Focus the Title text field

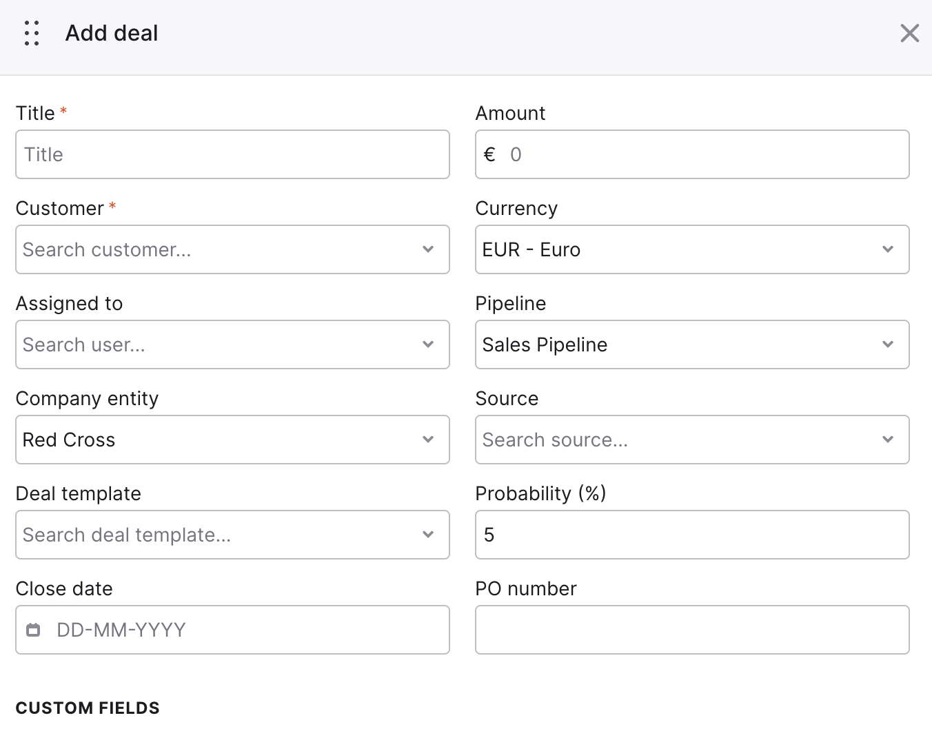pyautogui.click(x=232, y=154)
